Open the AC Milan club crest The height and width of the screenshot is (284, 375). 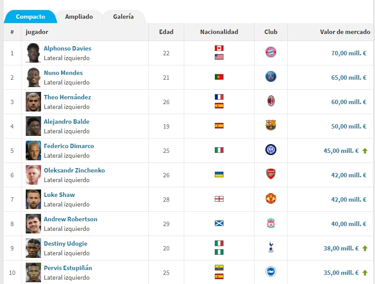(x=270, y=101)
